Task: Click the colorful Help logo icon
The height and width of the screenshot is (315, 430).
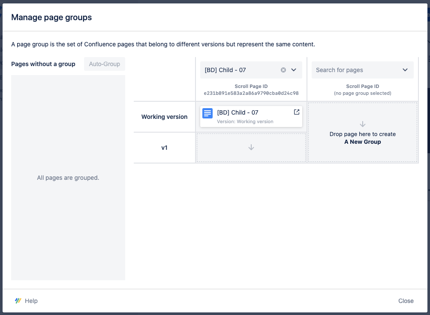Action: [18, 301]
